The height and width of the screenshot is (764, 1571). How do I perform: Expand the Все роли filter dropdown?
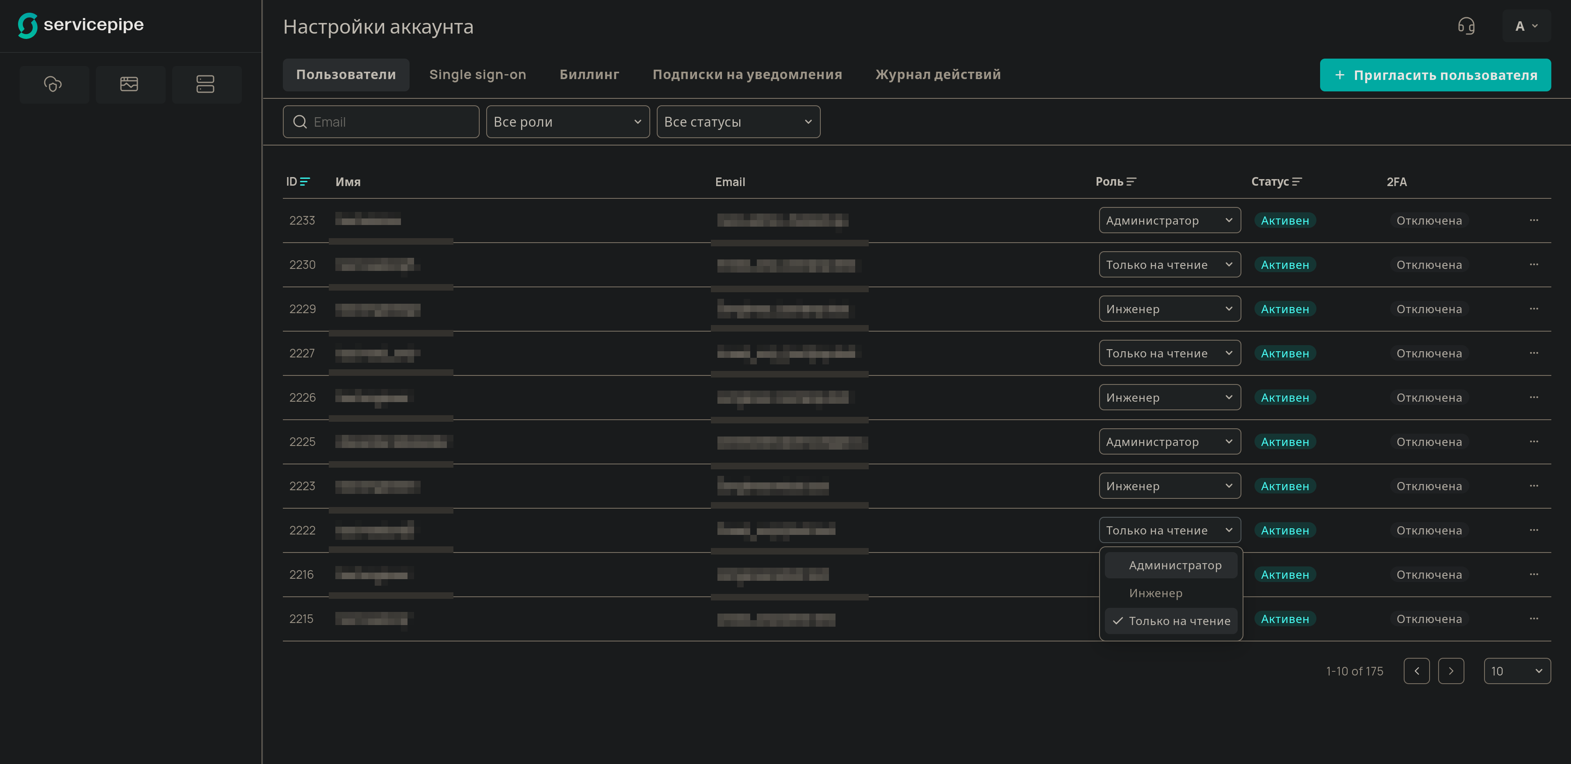click(567, 122)
